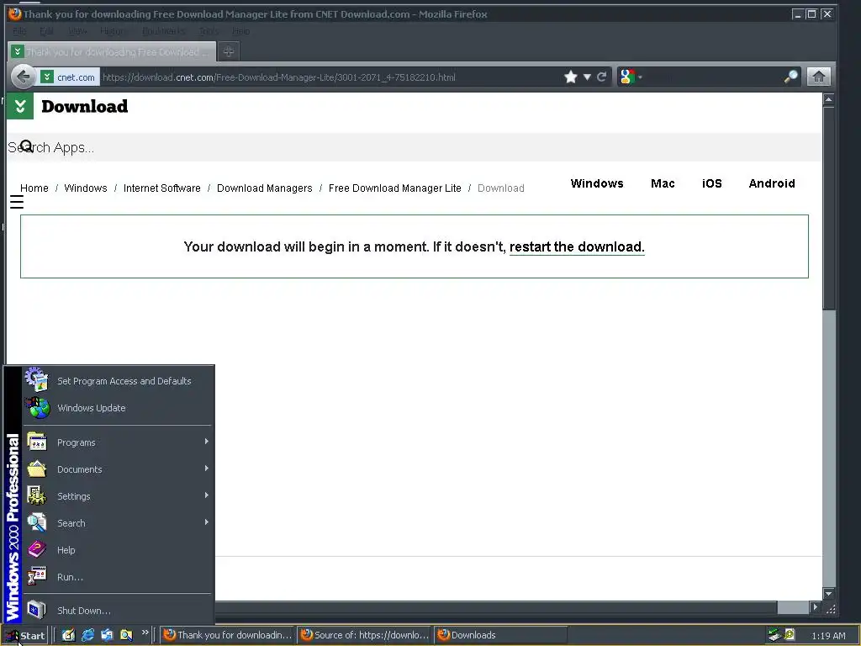Click the 'restart the download' link
This screenshot has height=646, width=861.
577,246
